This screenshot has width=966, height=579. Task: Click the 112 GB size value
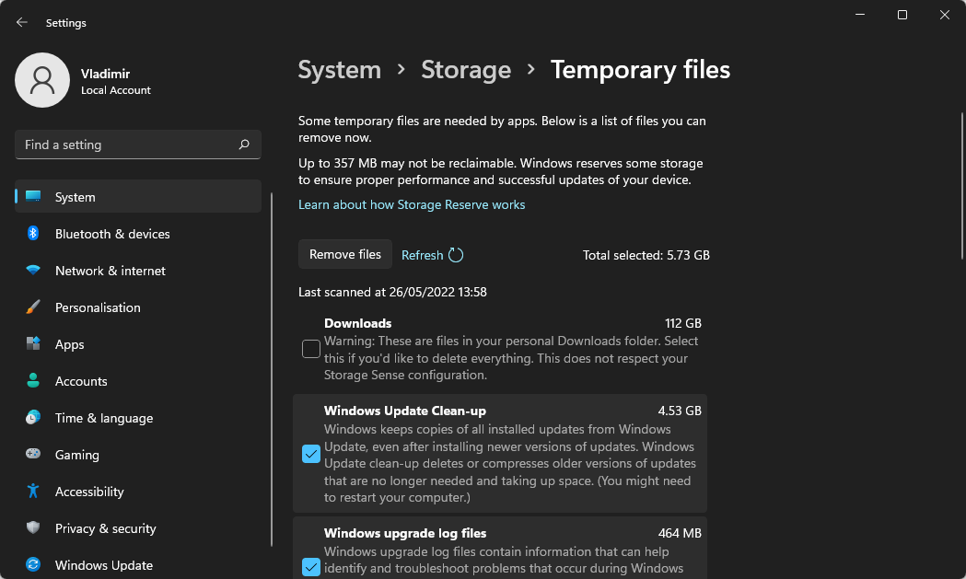tap(683, 323)
